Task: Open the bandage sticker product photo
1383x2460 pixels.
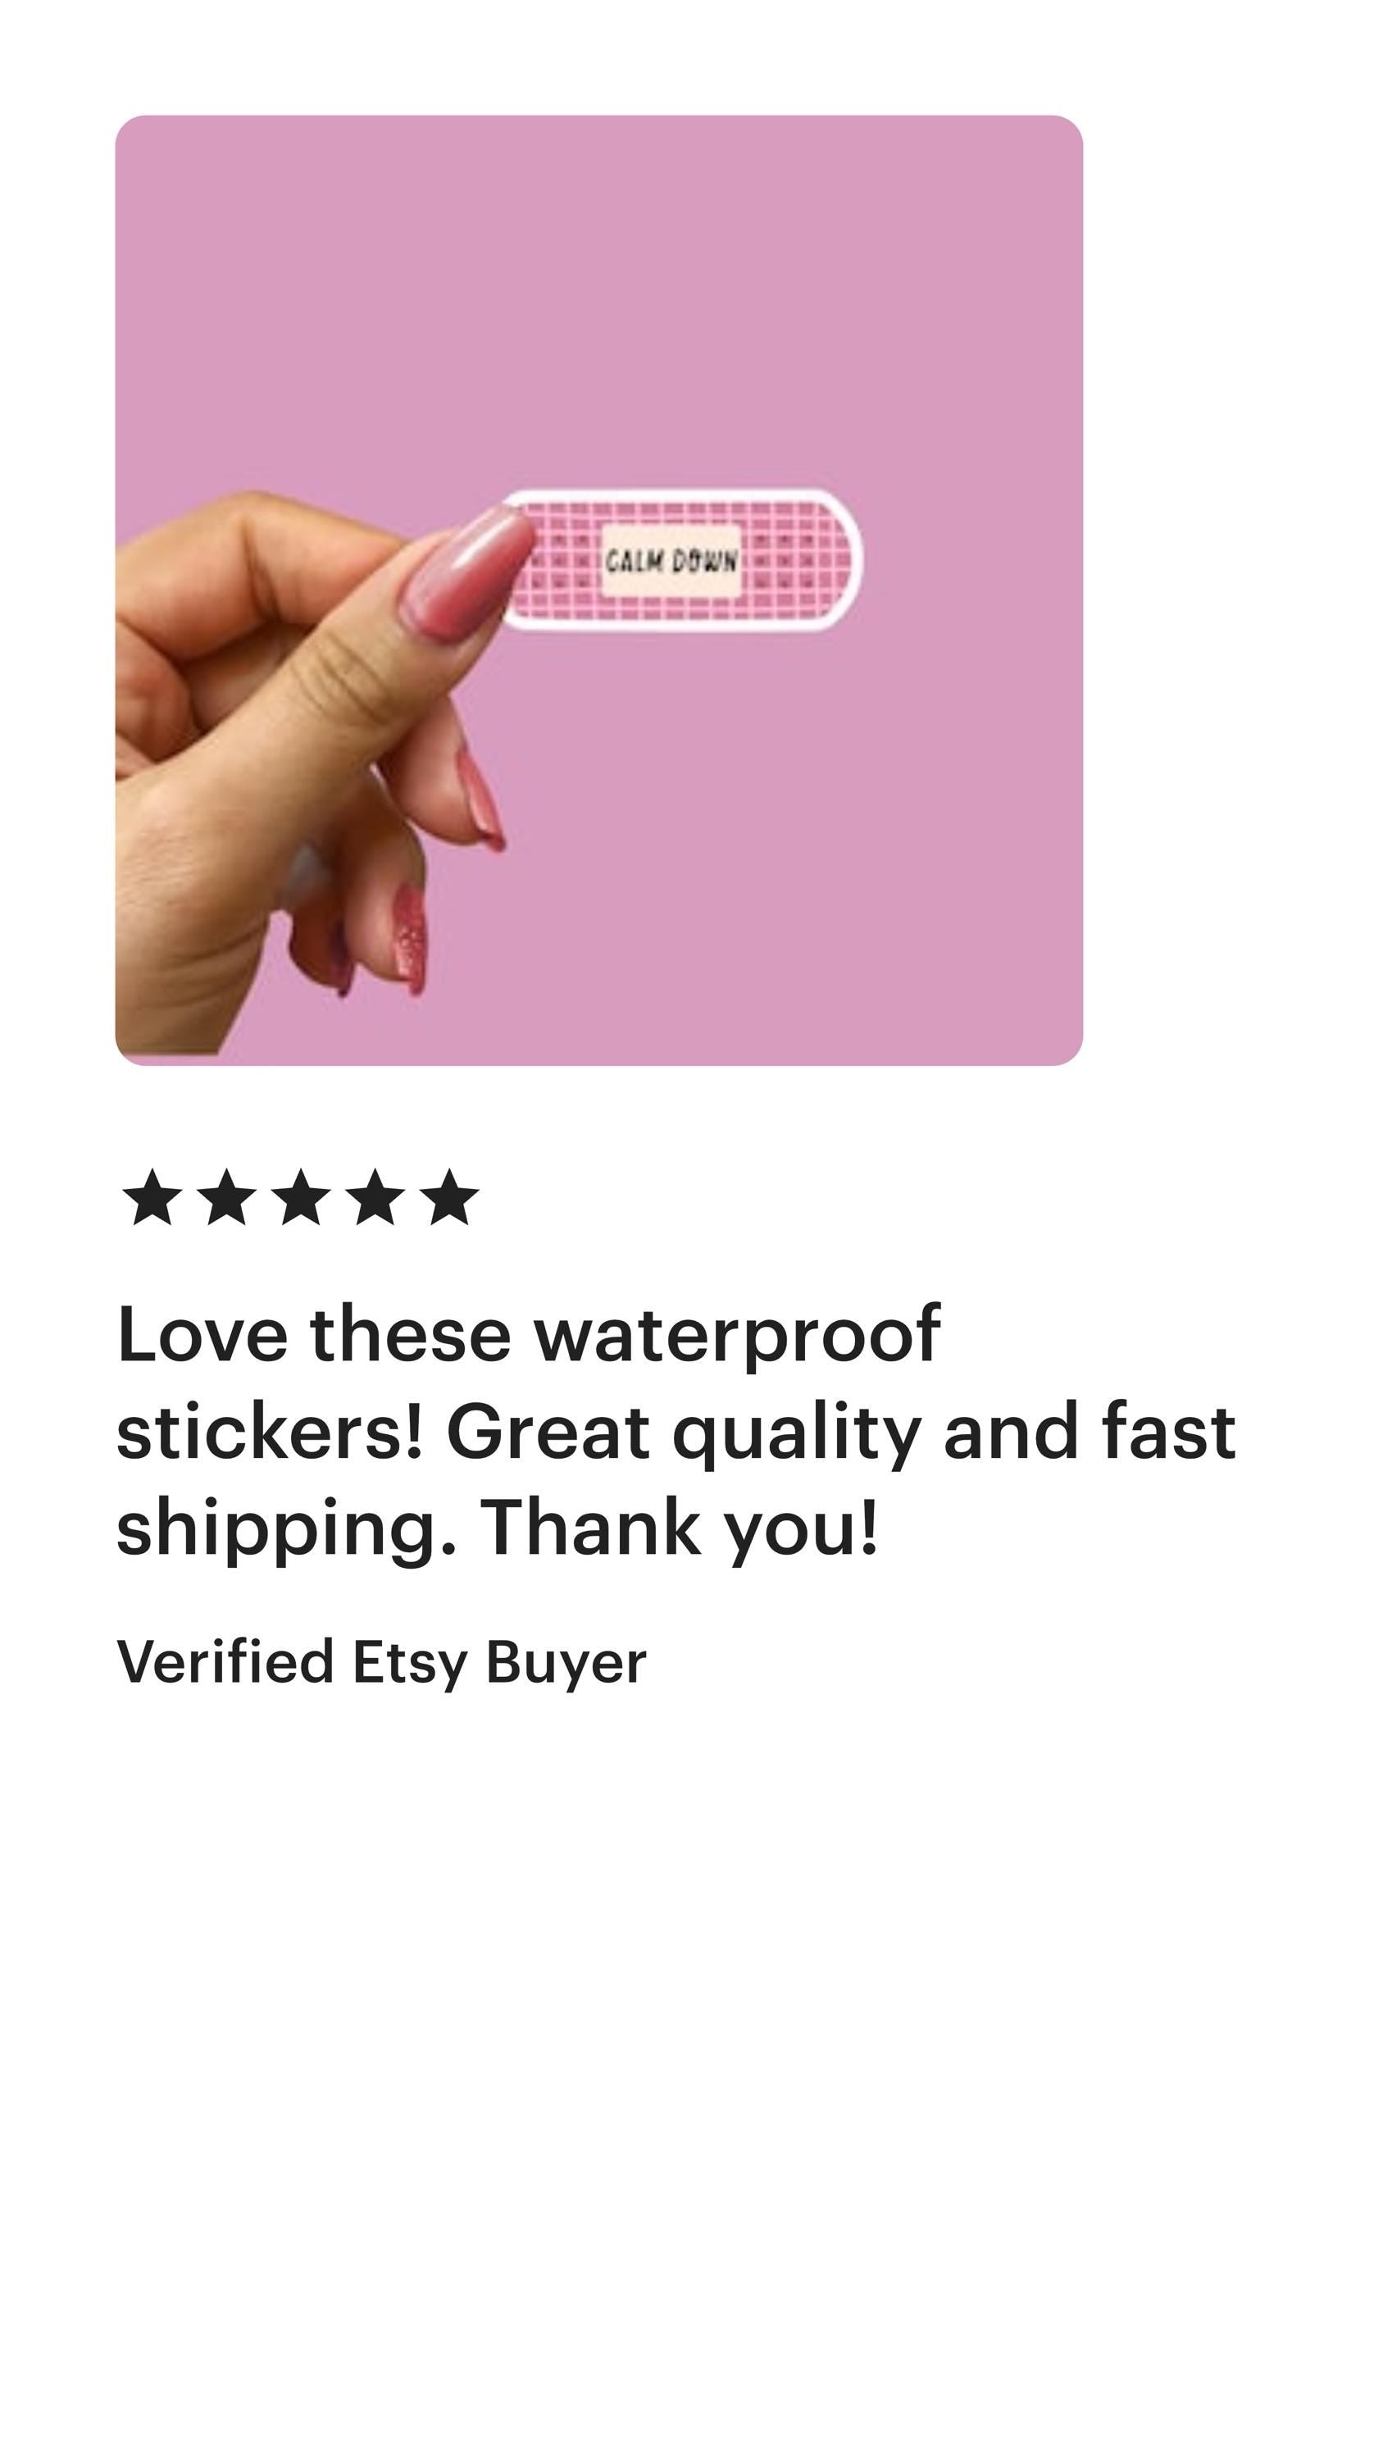Action: tap(598, 590)
